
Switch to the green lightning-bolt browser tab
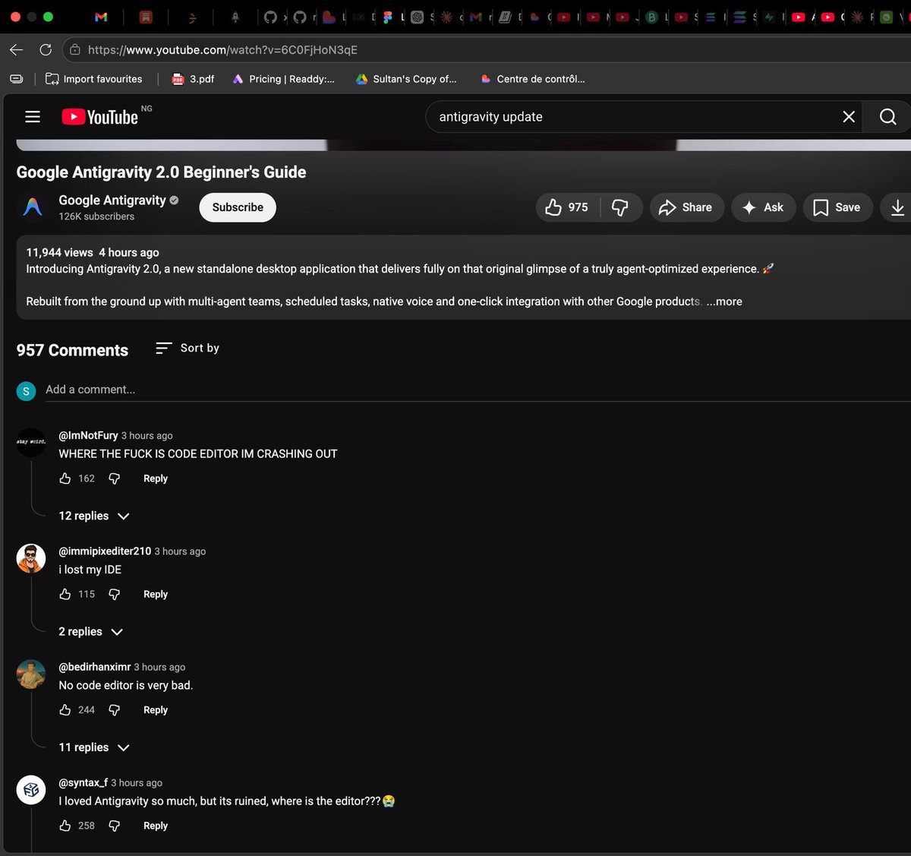pyautogui.click(x=769, y=17)
